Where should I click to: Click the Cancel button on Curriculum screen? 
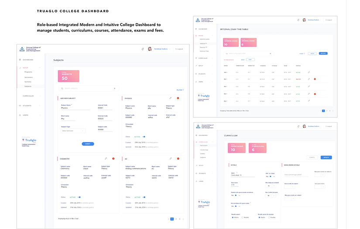coord(312,157)
